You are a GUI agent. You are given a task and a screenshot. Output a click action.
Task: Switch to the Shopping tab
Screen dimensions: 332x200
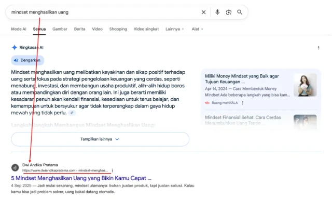[118, 29]
